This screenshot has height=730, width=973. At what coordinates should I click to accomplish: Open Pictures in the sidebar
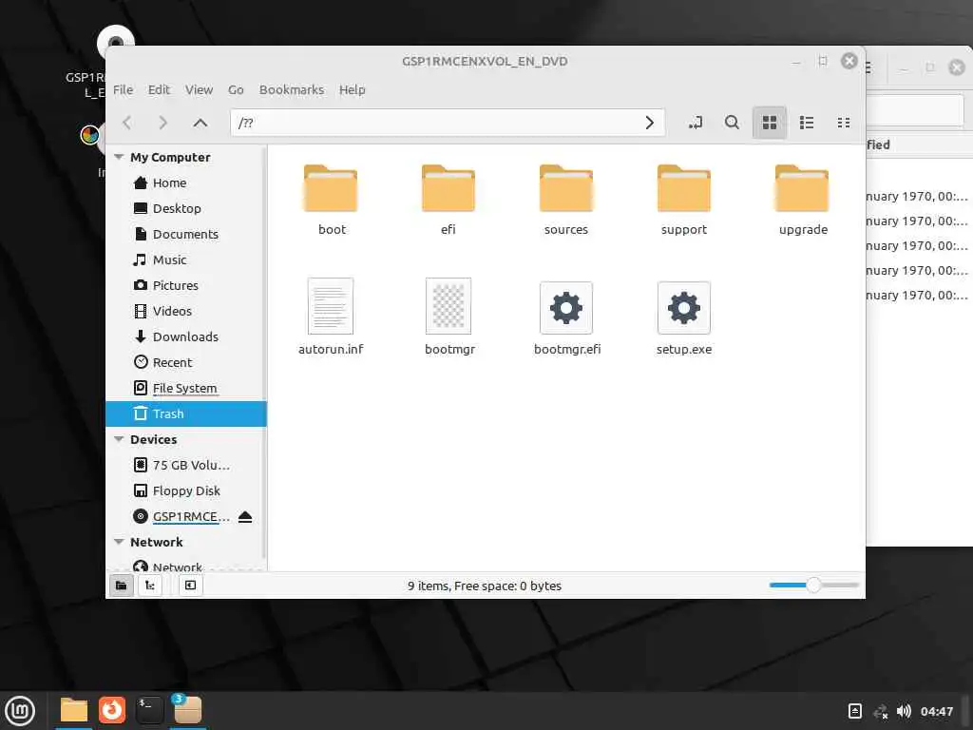(186, 285)
